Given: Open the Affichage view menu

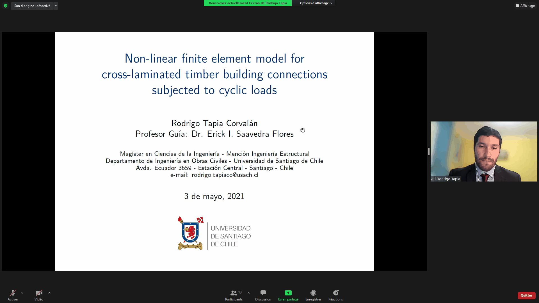Looking at the screenshot, I should click(x=526, y=6).
